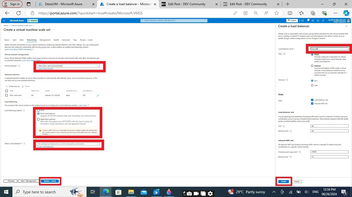Open the Cloud Shell icon in the Azure header
The height and width of the screenshot is (197, 352).
[x=303, y=21]
